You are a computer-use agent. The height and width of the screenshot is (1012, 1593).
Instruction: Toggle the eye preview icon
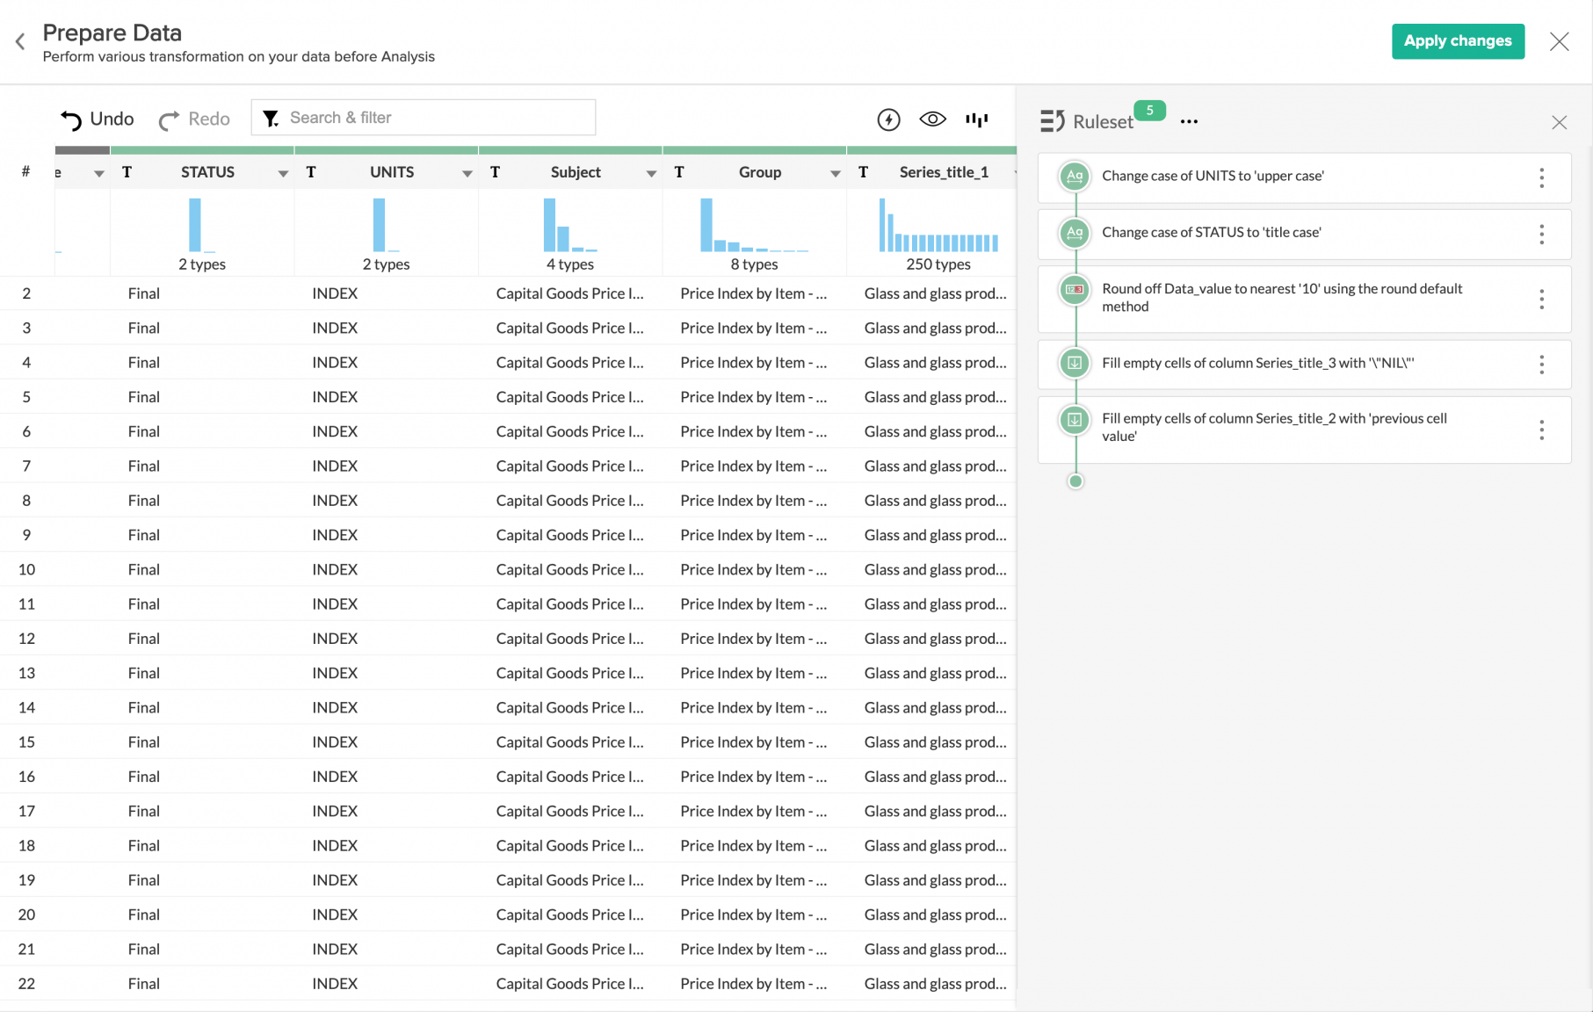tap(932, 119)
